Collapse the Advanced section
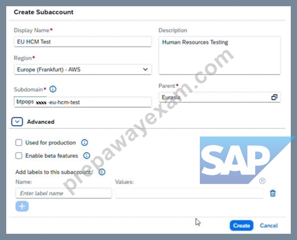297x240 pixels. point(17,122)
